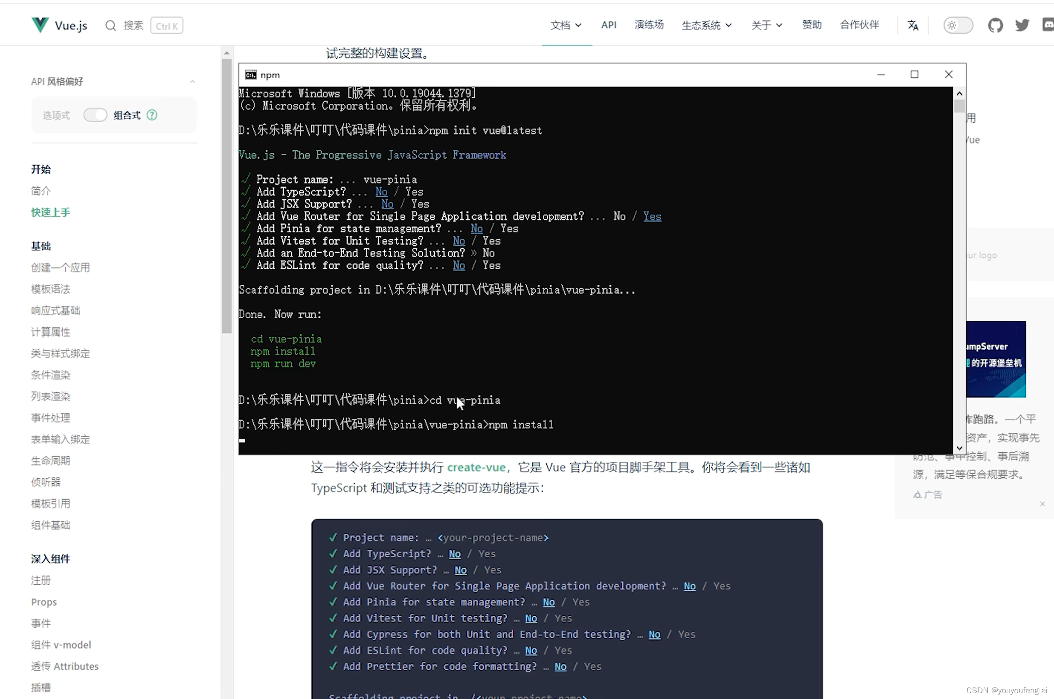Image resolution: width=1054 pixels, height=699 pixels.
Task: Open the 注册 sidebar link
Action: [x=41, y=580]
